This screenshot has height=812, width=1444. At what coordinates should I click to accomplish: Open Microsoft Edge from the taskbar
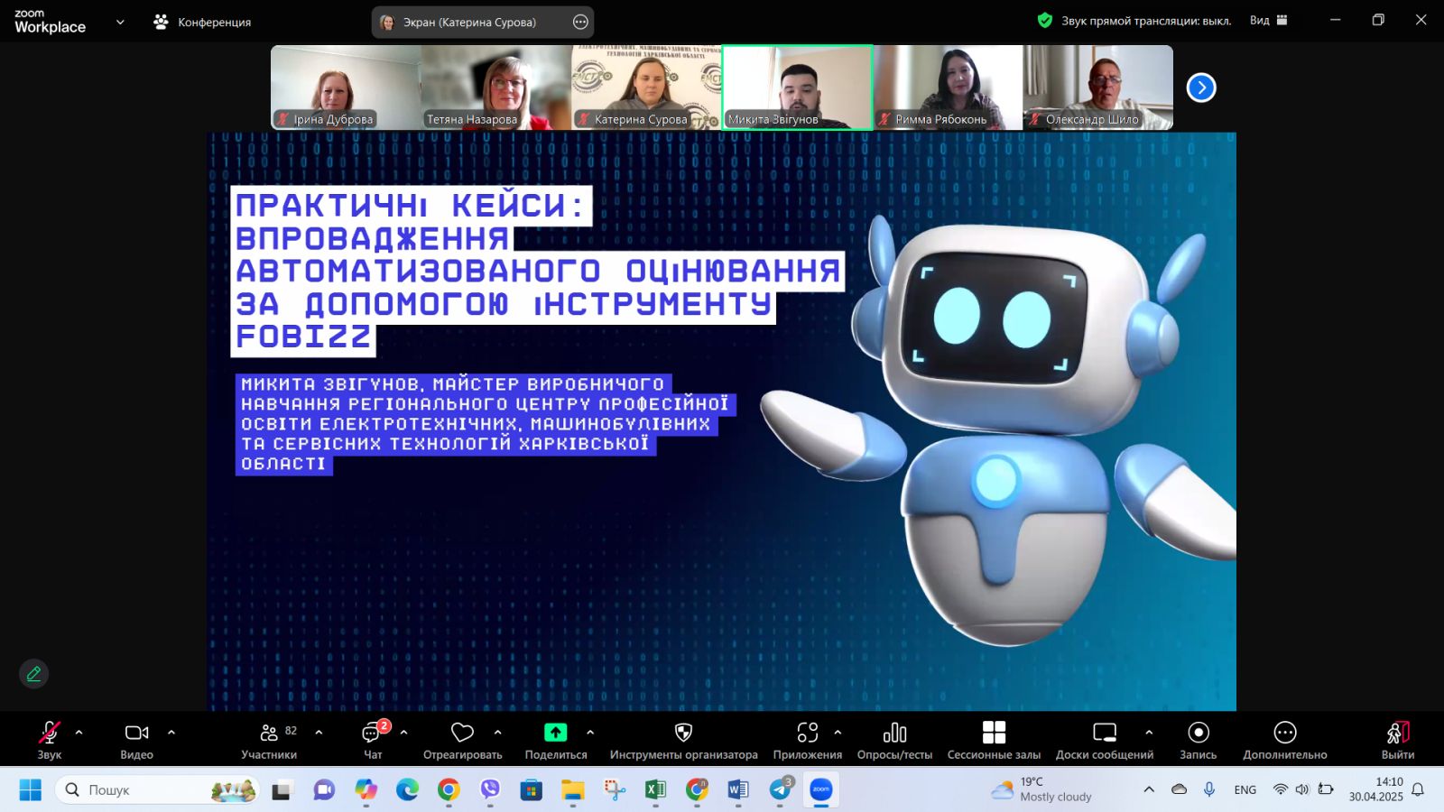(407, 790)
